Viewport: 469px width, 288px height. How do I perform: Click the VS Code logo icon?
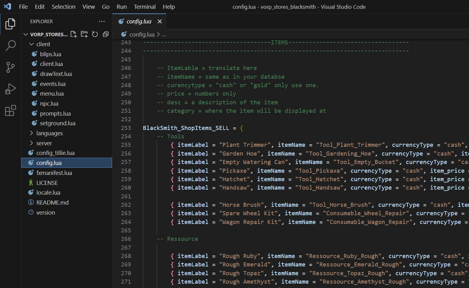[7, 7]
